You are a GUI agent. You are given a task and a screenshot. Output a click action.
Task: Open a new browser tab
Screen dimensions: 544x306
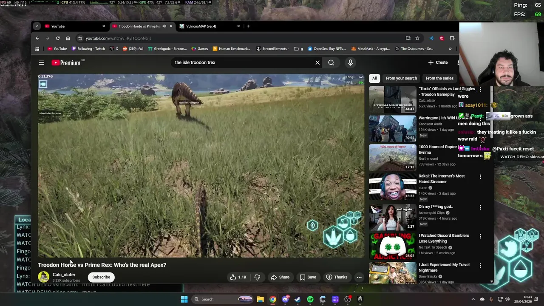(x=249, y=26)
